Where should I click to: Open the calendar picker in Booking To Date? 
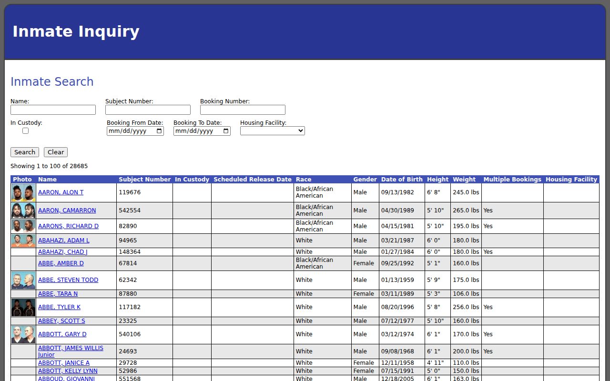tap(226, 131)
